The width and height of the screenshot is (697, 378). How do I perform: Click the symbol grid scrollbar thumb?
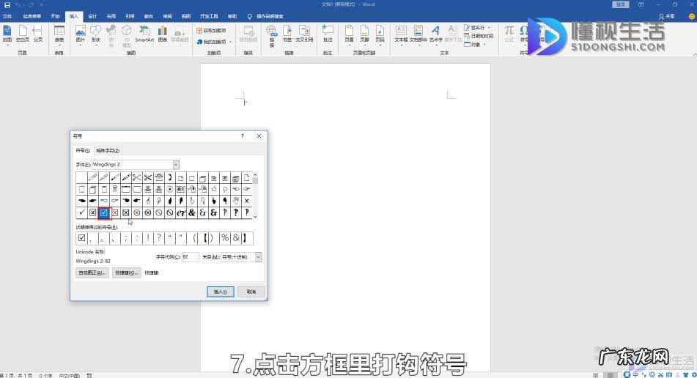point(255,179)
